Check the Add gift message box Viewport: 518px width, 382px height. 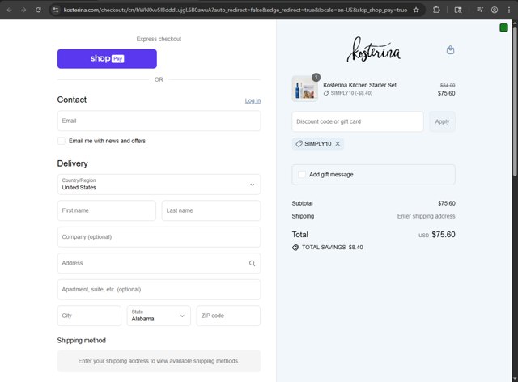(302, 175)
